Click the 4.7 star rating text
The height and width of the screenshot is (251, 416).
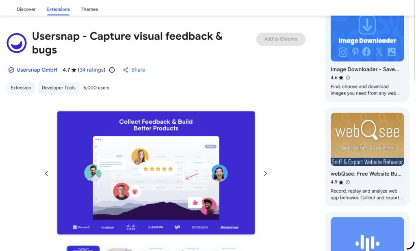(69, 70)
